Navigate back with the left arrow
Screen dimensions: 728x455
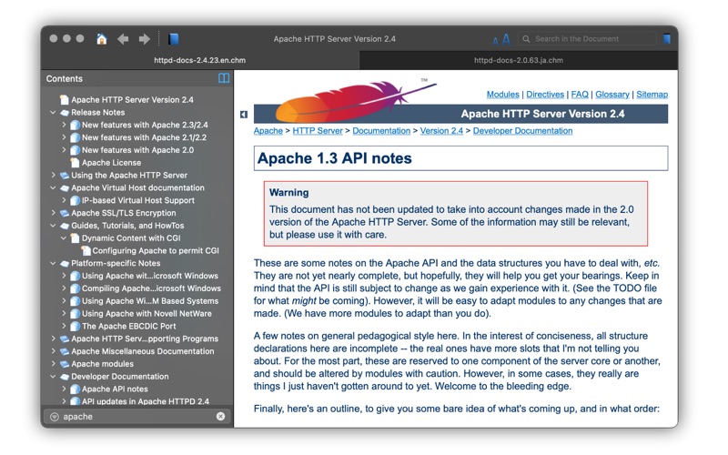[x=123, y=39]
